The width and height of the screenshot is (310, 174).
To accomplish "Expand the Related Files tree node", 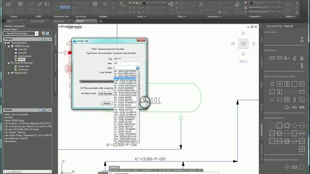I will [x=9, y=73].
